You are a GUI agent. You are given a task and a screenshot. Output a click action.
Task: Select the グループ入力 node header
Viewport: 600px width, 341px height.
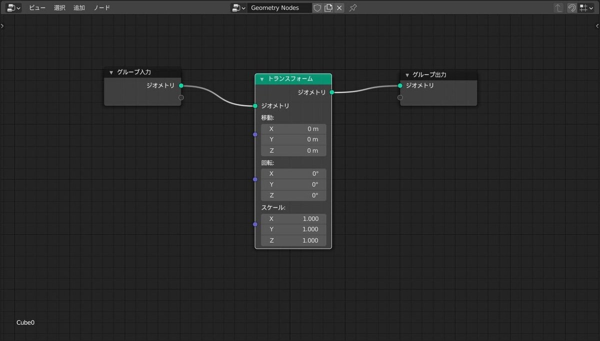[x=142, y=72]
